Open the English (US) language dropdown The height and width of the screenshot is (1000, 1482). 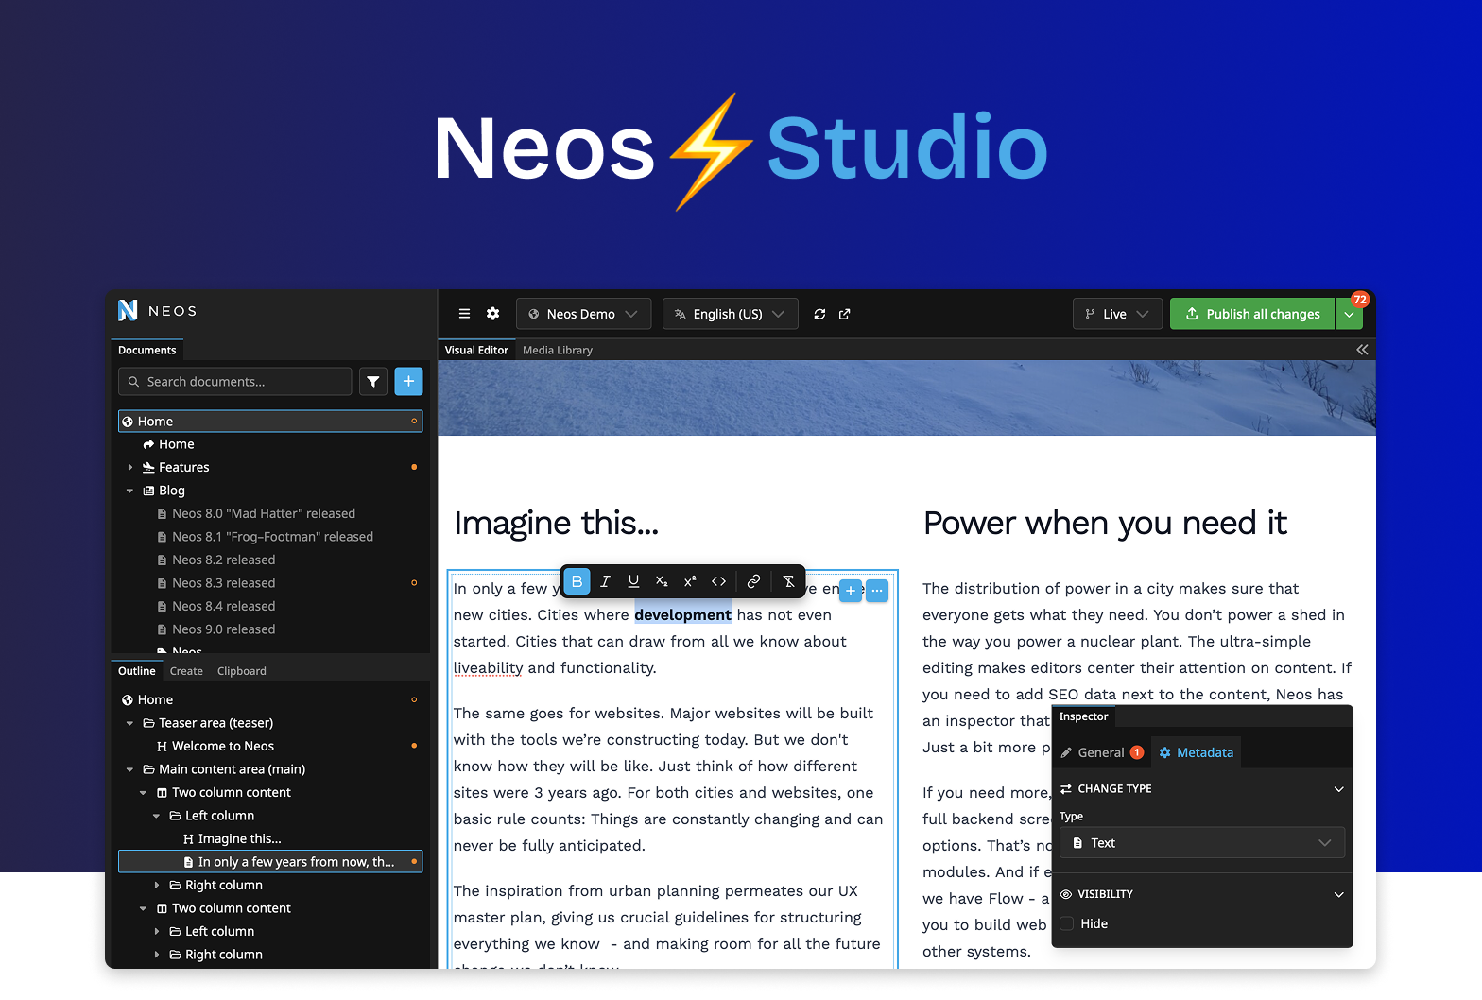730,314
